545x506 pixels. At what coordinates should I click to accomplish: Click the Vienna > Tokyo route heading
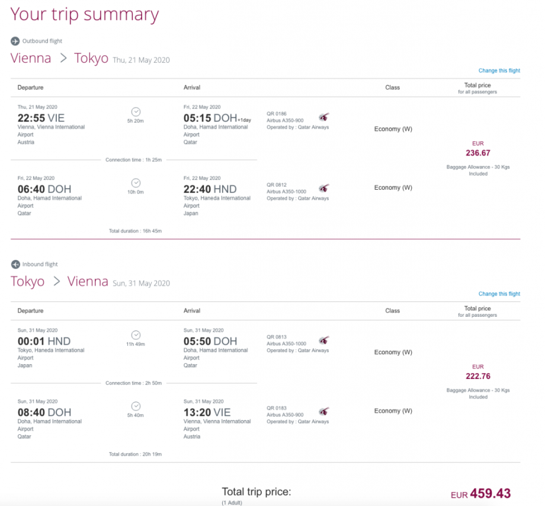coord(59,58)
